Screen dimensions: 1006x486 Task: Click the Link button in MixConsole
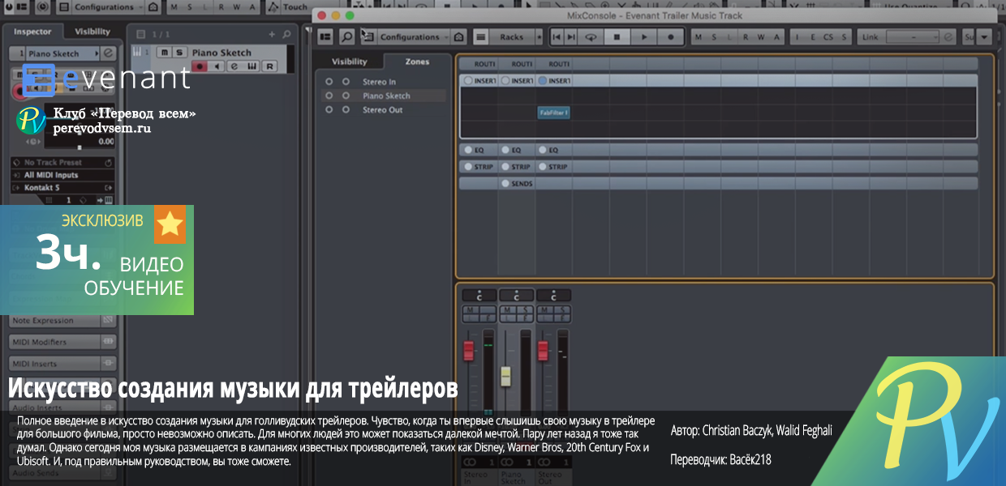[x=871, y=36]
